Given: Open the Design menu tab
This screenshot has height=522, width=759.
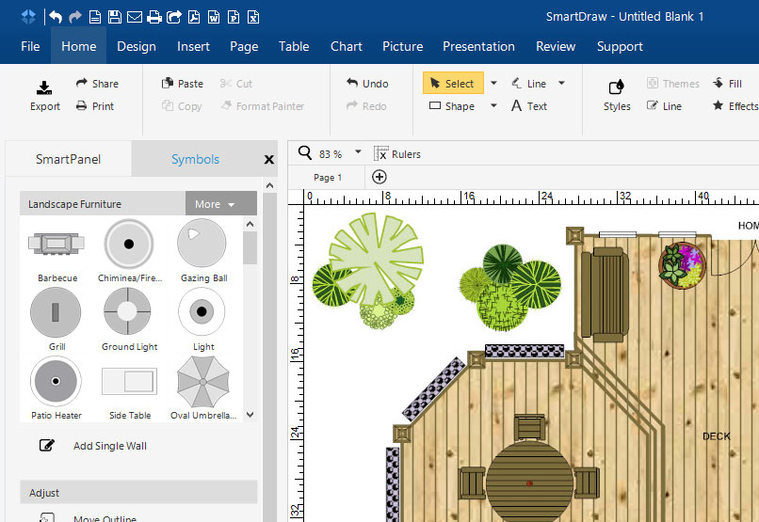Looking at the screenshot, I should [x=137, y=46].
